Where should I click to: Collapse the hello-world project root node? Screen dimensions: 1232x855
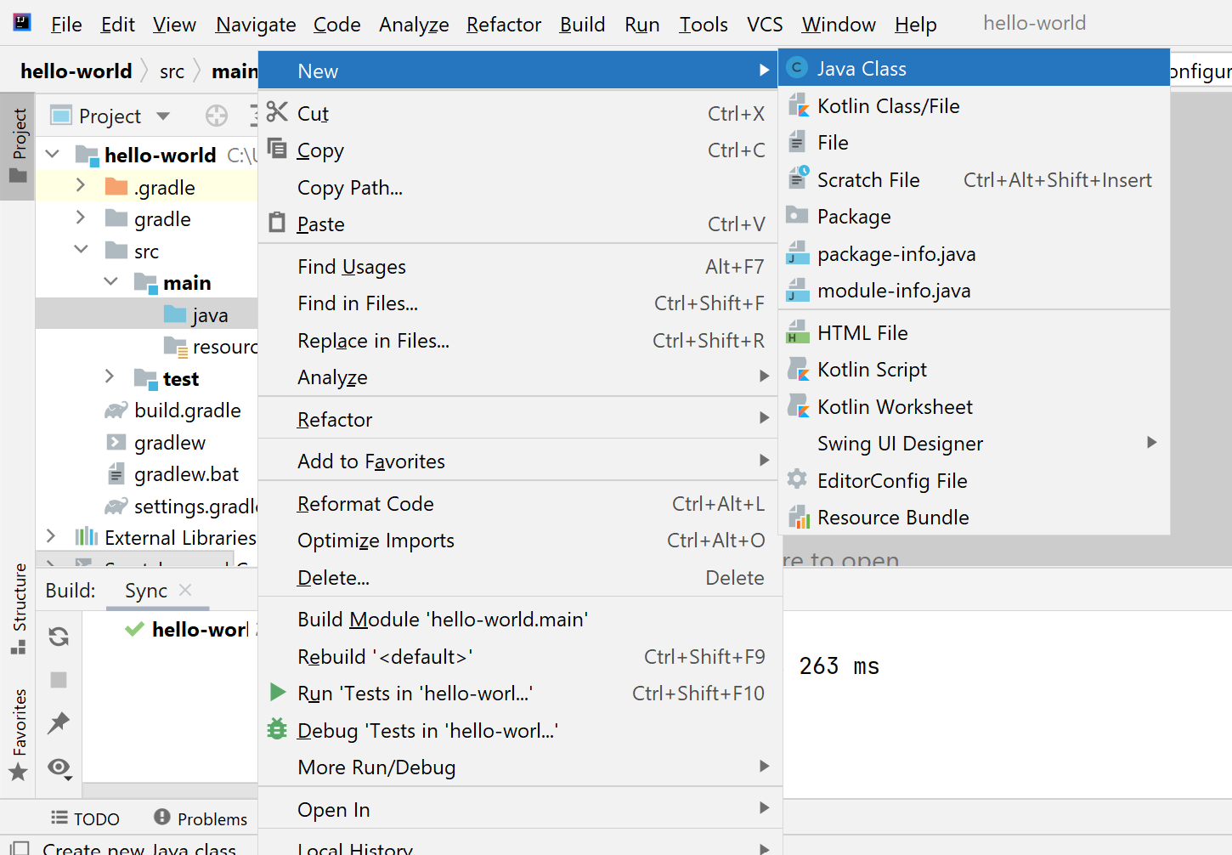(x=53, y=154)
